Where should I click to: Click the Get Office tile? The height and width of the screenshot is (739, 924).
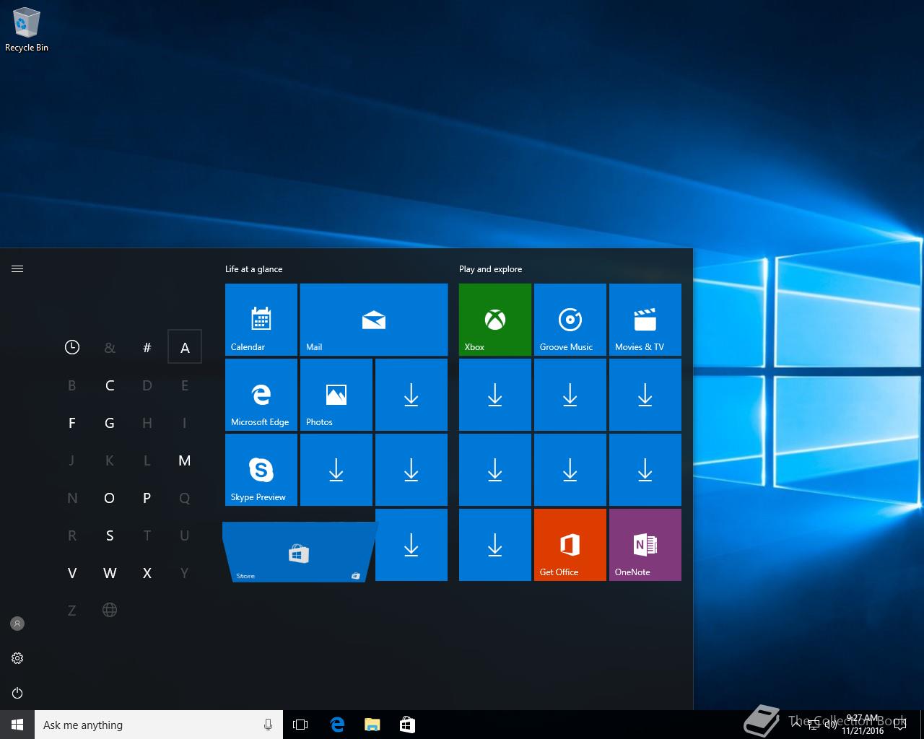(570, 545)
